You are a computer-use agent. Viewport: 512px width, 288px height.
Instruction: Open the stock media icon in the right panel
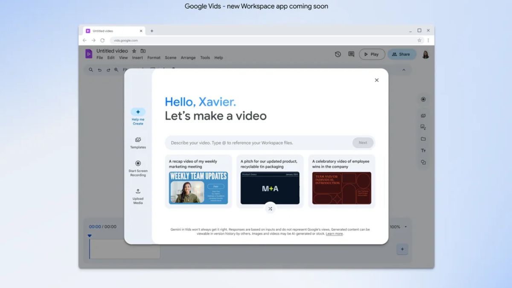click(423, 116)
